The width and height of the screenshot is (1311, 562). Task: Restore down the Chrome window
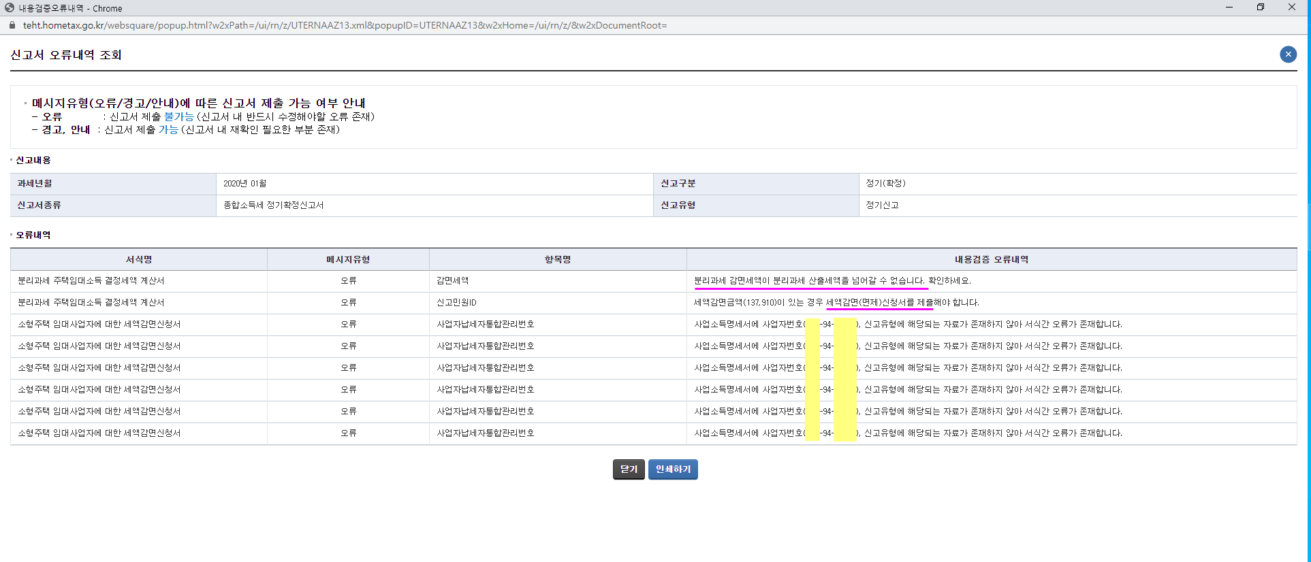(1261, 7)
